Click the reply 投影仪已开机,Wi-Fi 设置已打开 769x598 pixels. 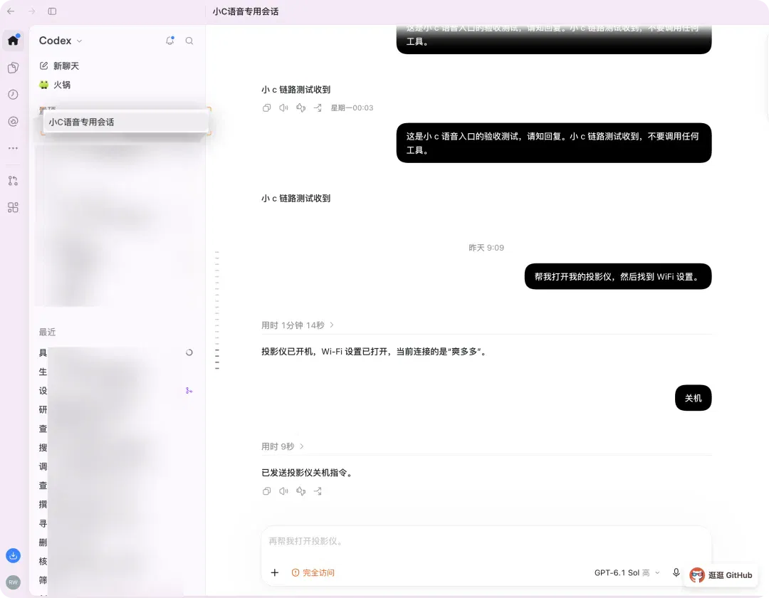click(375, 352)
